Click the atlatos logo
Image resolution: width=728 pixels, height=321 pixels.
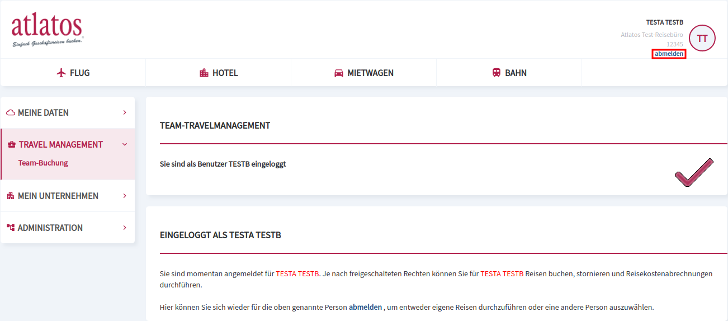[47, 30]
